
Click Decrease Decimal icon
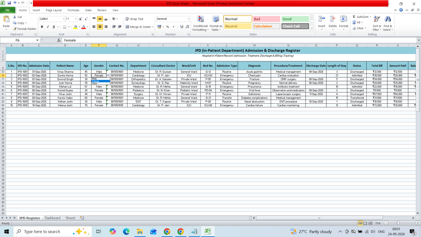pyautogui.click(x=187, y=27)
